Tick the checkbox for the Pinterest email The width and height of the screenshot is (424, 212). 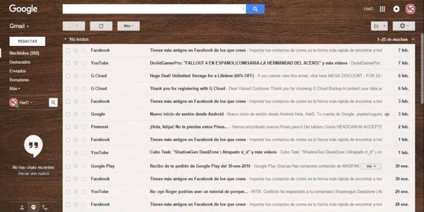68,127
